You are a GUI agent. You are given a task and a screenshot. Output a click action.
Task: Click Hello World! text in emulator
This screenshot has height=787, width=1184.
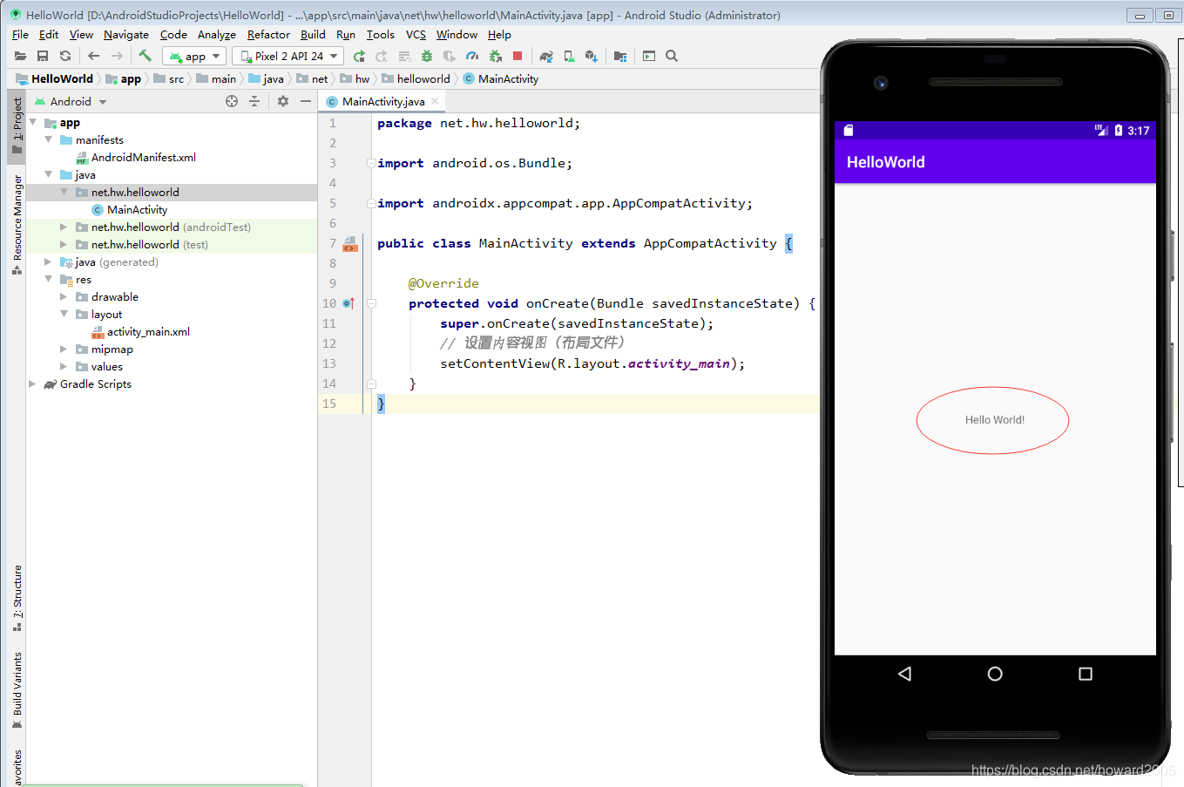pos(995,420)
